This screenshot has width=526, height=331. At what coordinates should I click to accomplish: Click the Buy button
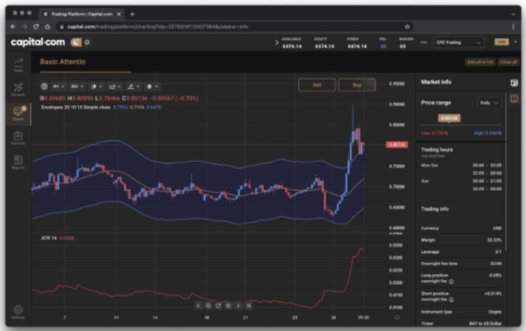tap(357, 85)
